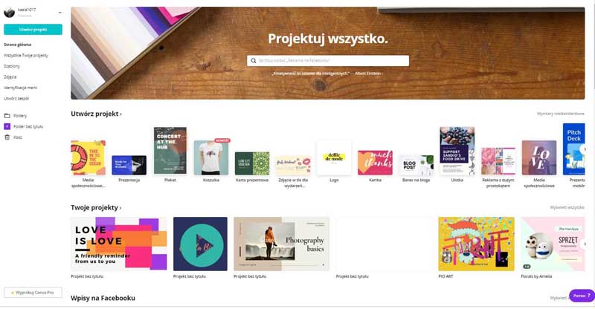
Task: Expand the account dropdown arrow
Action: pos(60,13)
